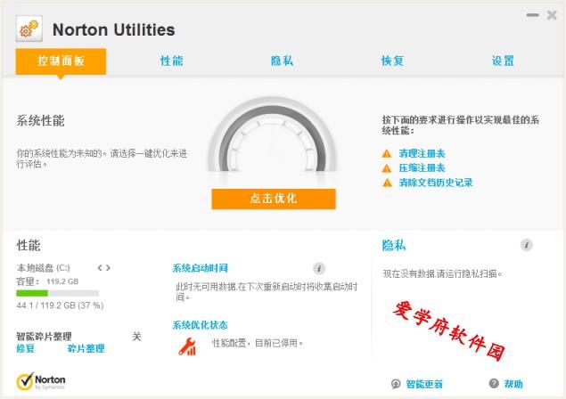The height and width of the screenshot is (399, 566).
Task: Open the 系统优化状态 link
Action: click(200, 325)
